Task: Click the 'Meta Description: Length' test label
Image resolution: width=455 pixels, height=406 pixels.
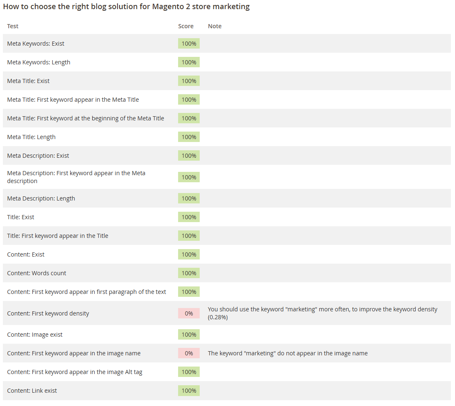Action: coord(41,198)
